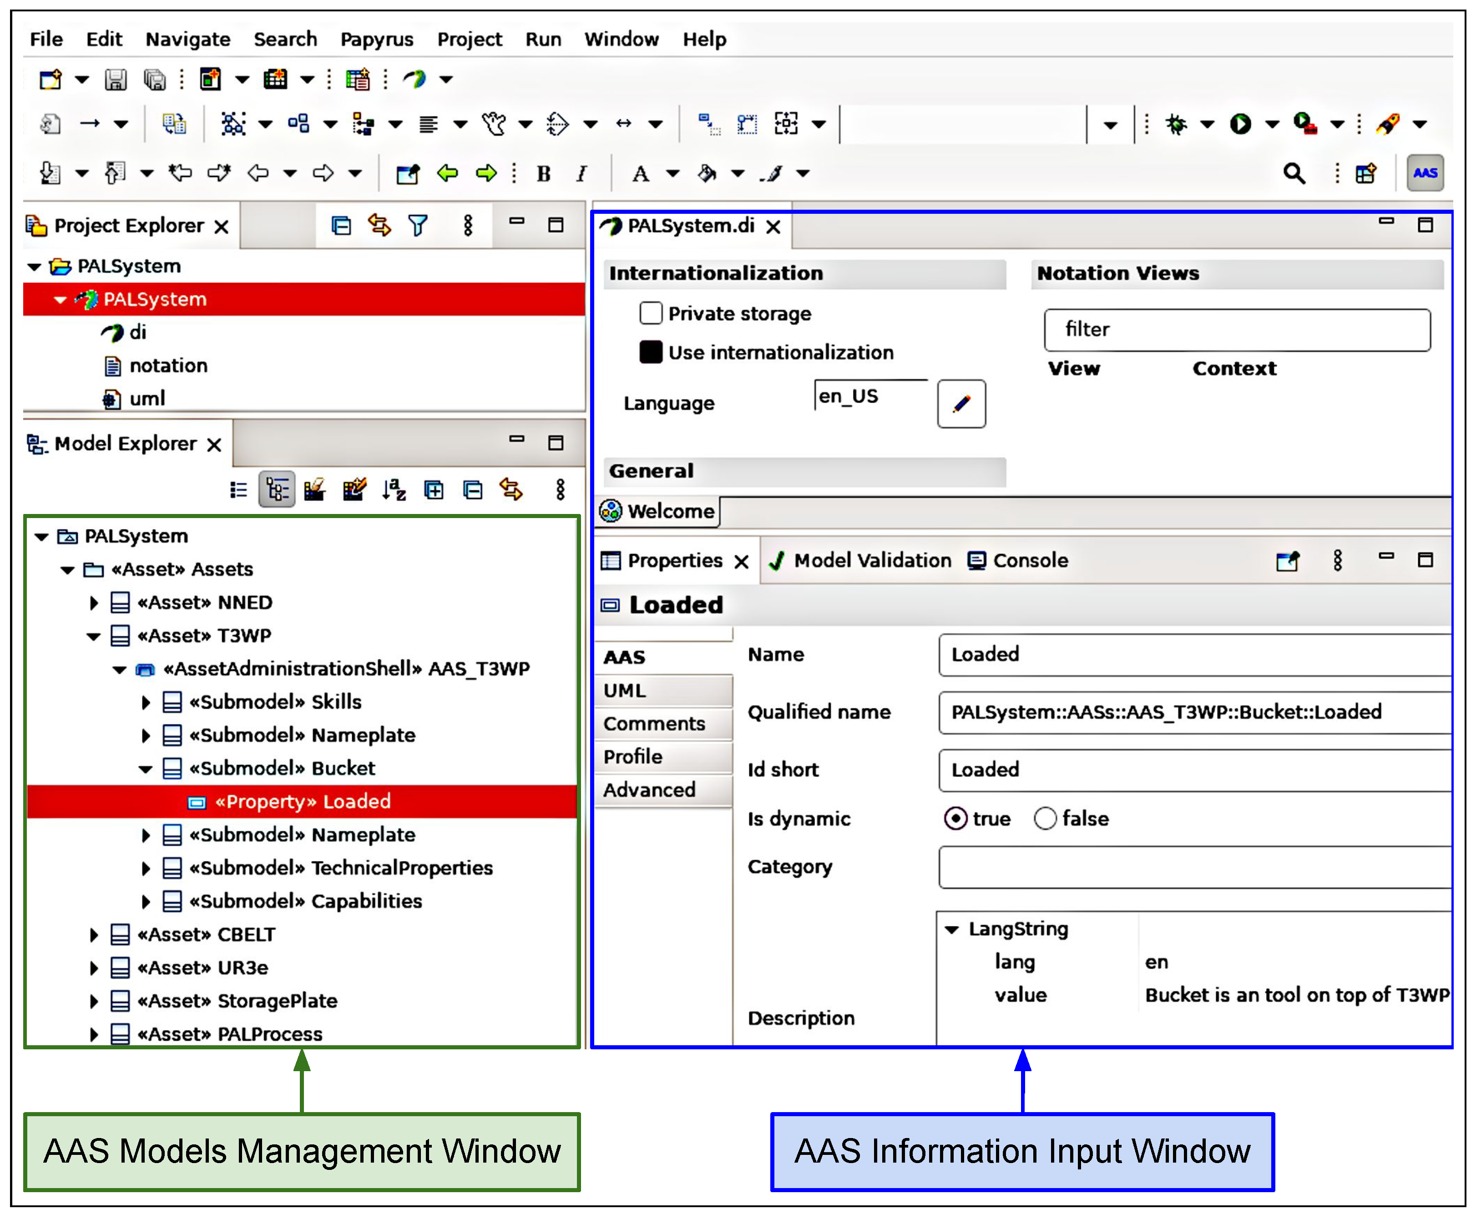
Task: Expand the Asset NNED tree node
Action: click(x=94, y=603)
